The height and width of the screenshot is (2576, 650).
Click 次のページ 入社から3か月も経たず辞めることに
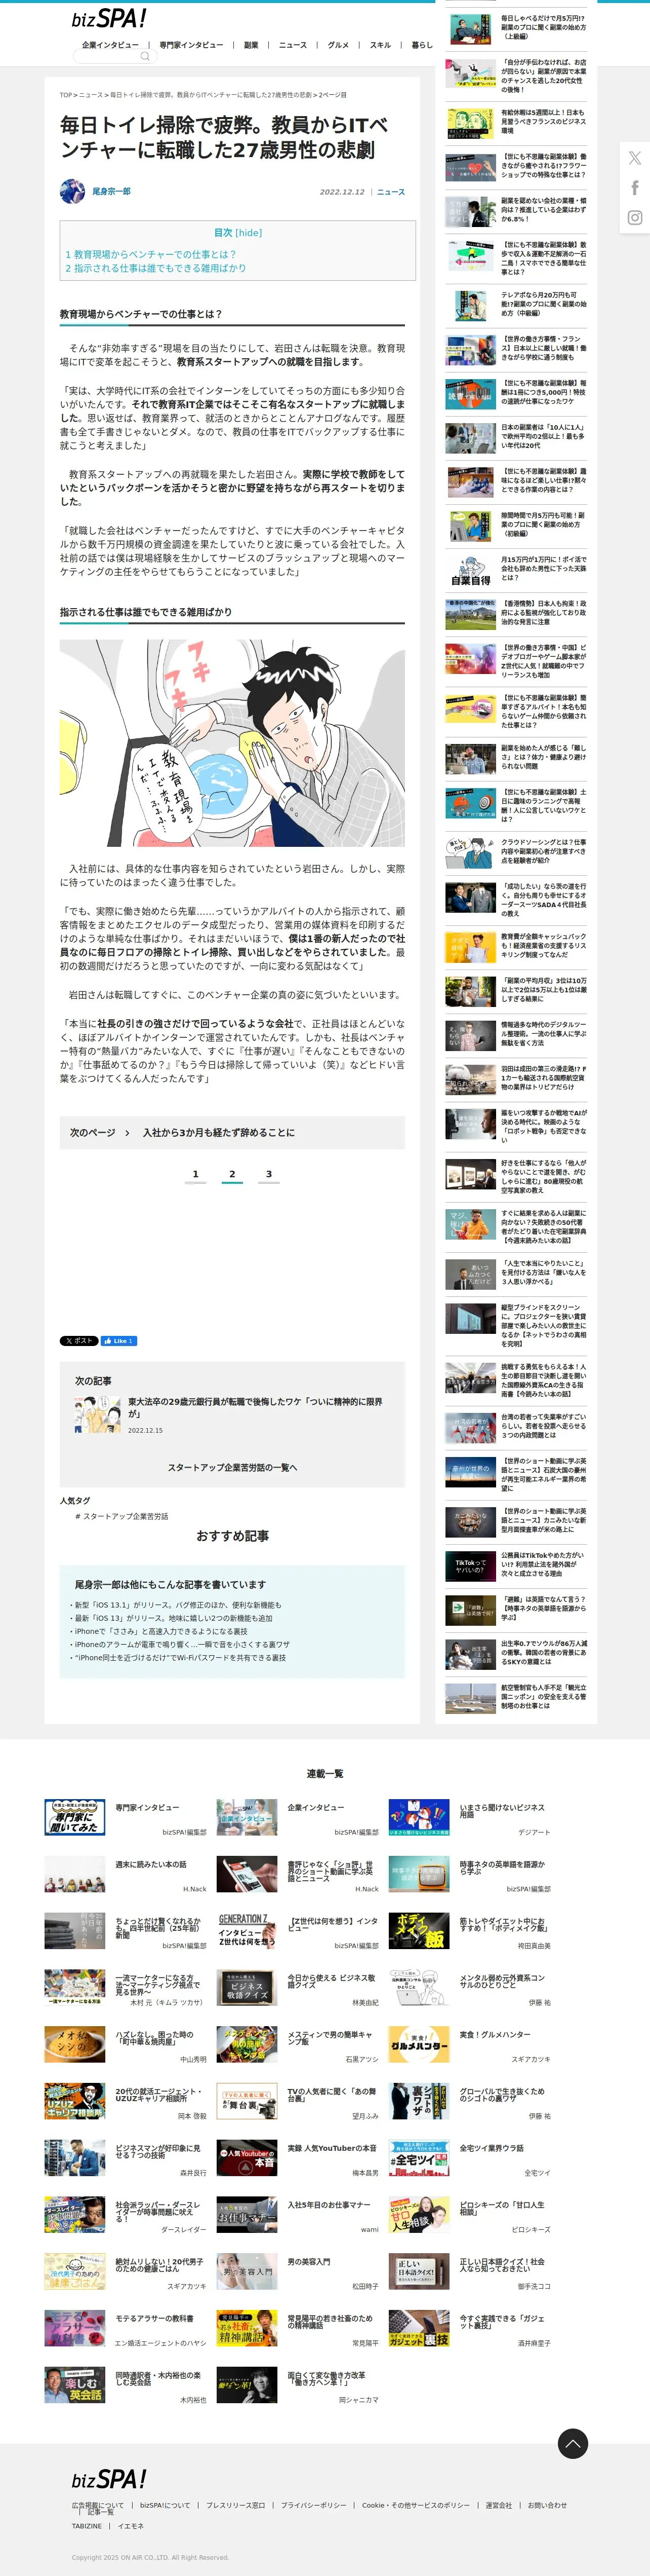coord(233,1133)
